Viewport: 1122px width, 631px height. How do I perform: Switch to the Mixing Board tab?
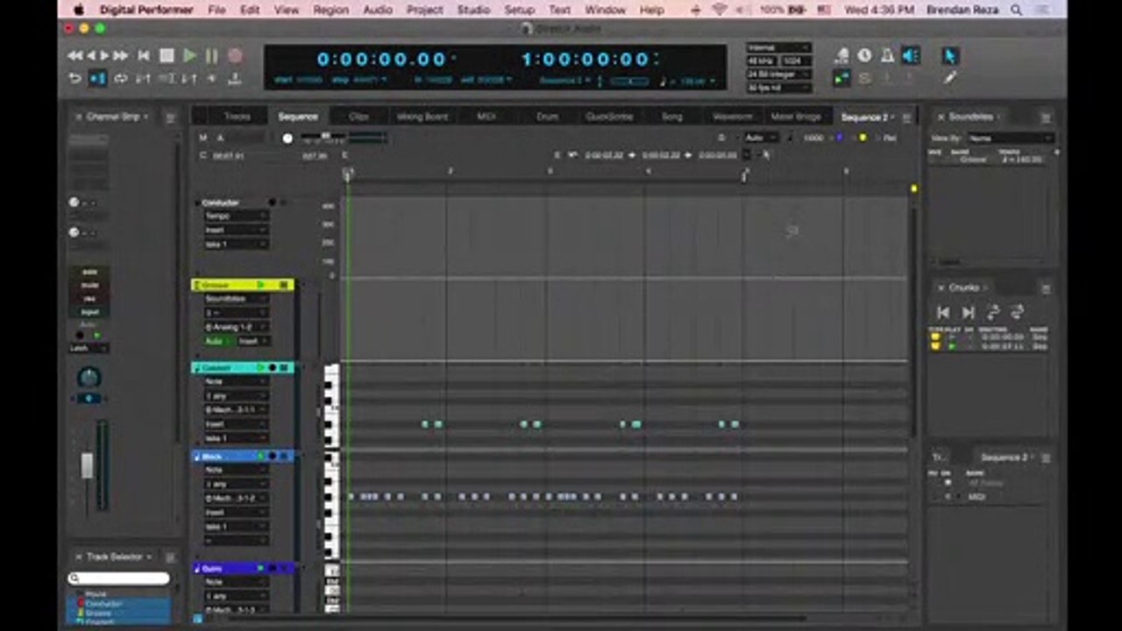click(x=423, y=117)
